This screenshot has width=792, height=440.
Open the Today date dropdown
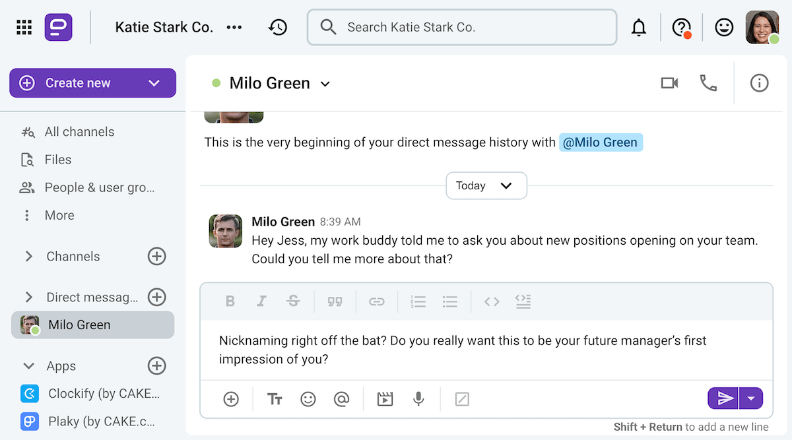tap(486, 185)
